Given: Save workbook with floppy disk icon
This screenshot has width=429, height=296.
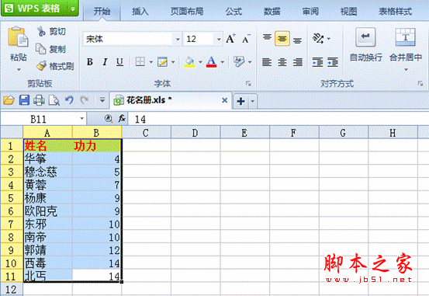Looking at the screenshot, I should (24, 100).
